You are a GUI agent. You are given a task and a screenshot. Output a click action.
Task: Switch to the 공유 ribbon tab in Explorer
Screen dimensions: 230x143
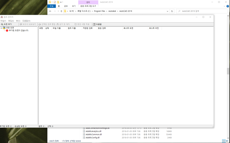click(66, 6)
